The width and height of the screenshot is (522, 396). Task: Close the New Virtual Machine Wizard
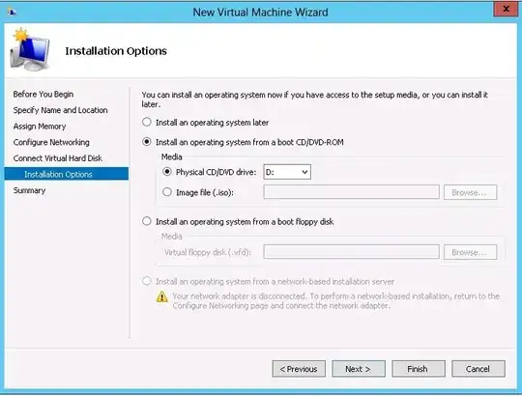pos(506,9)
